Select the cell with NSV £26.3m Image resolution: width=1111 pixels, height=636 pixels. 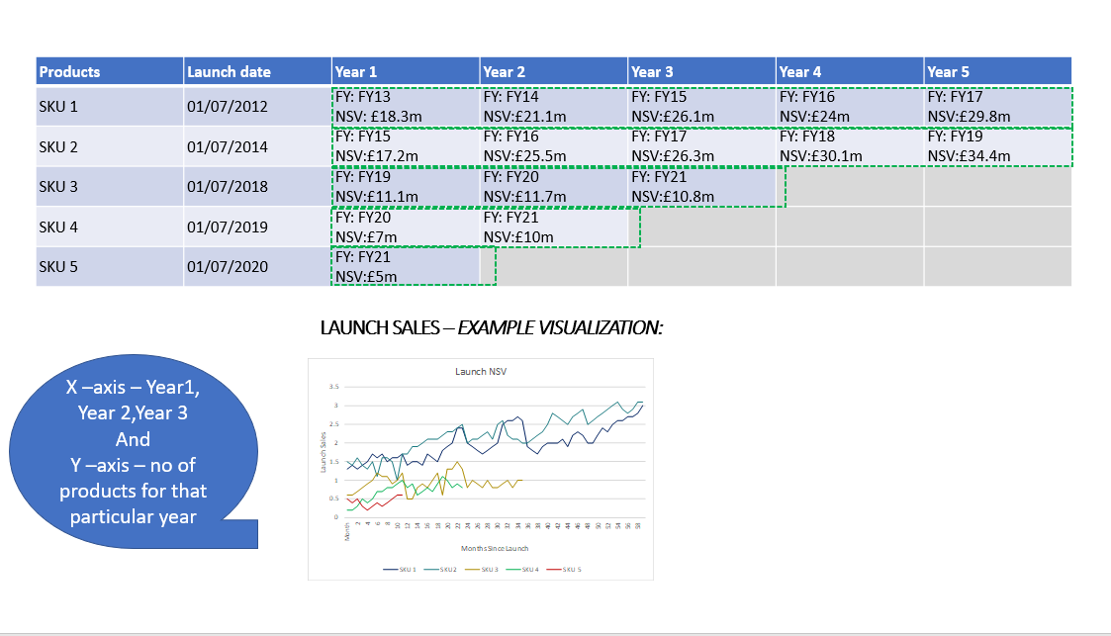tap(701, 146)
